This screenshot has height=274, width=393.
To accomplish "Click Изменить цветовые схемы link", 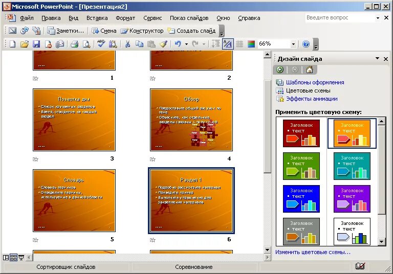I will coord(313,252).
